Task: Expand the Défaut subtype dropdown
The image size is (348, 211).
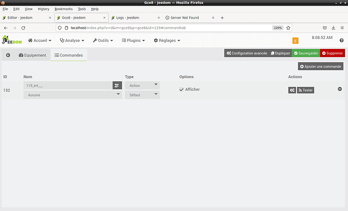Action: pos(142,95)
